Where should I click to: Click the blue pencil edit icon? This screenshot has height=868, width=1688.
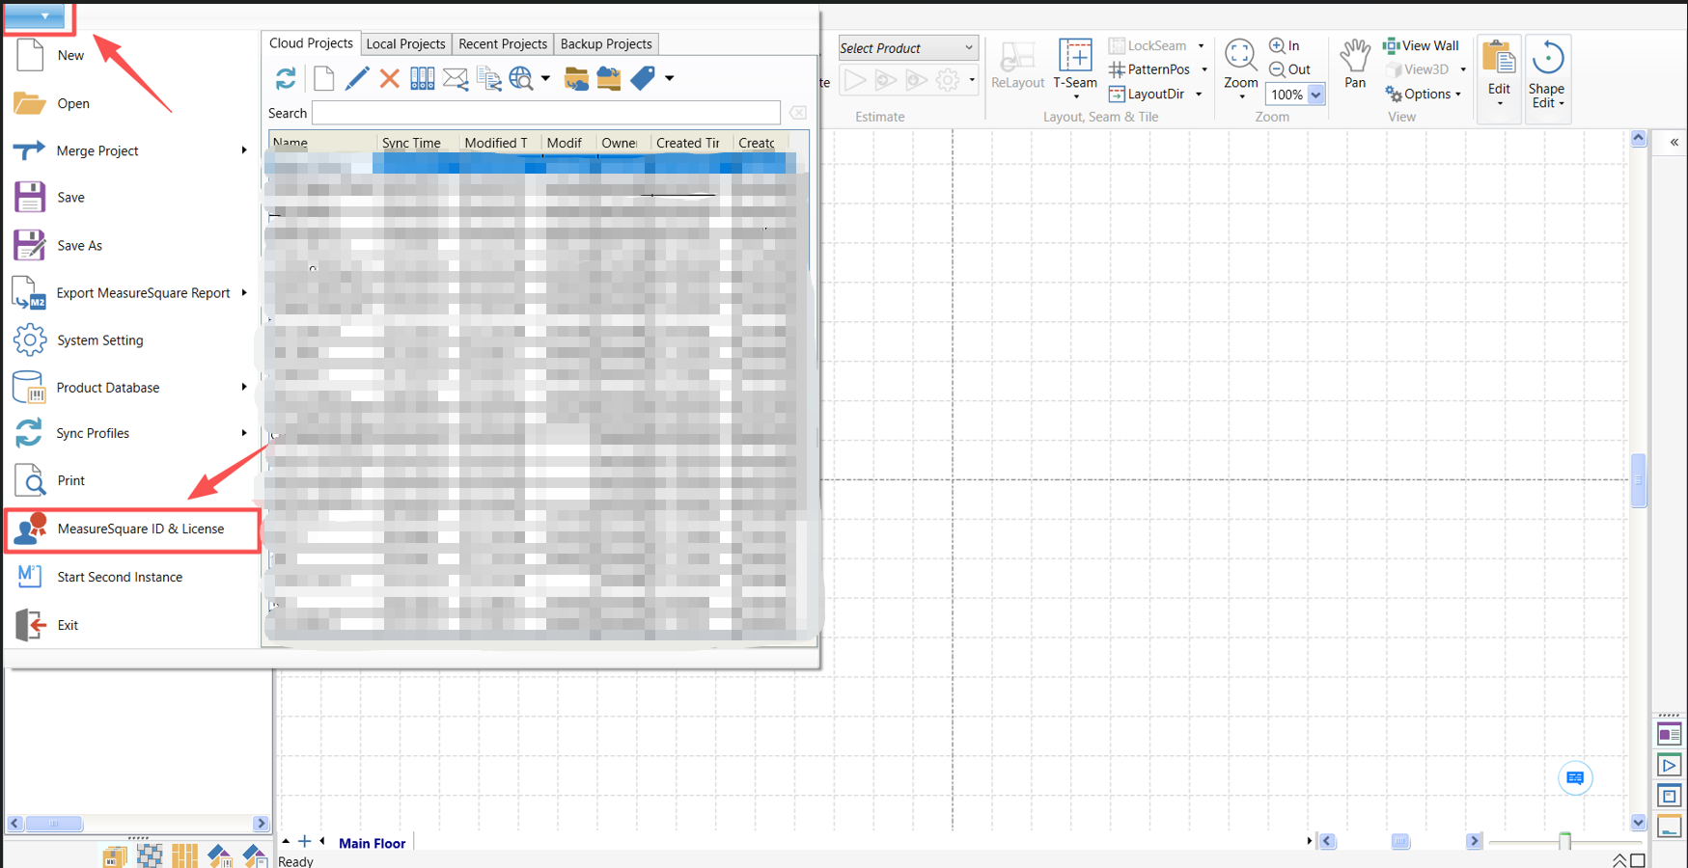(356, 78)
